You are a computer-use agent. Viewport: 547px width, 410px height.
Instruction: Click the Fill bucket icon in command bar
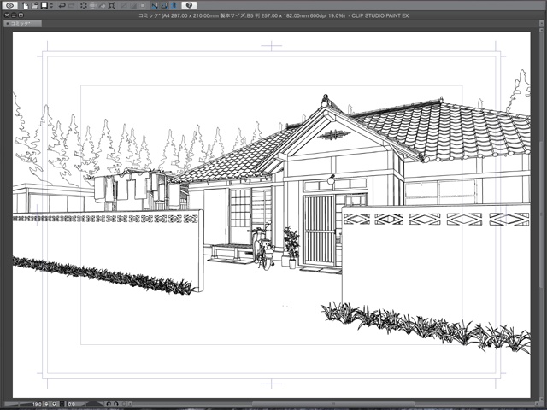click(x=103, y=6)
